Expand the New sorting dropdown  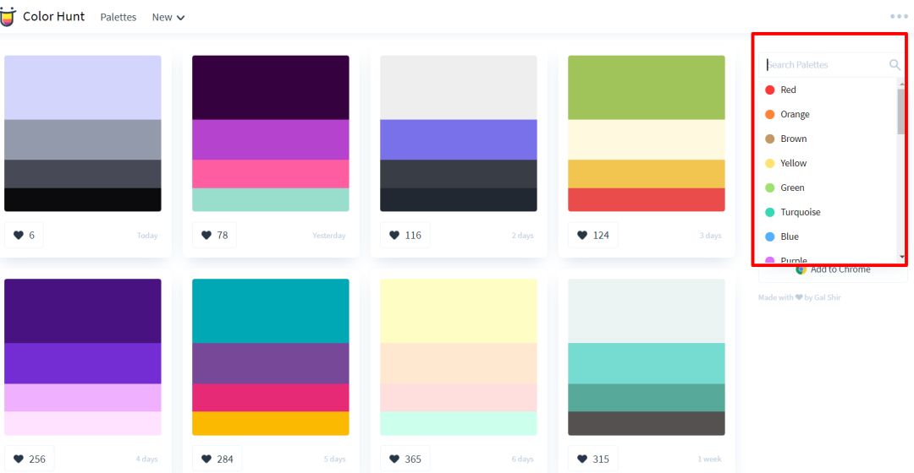click(168, 18)
